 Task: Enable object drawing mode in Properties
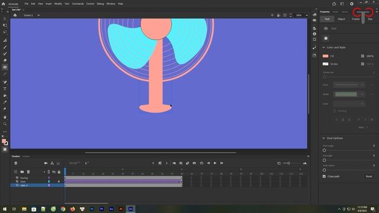326,38
